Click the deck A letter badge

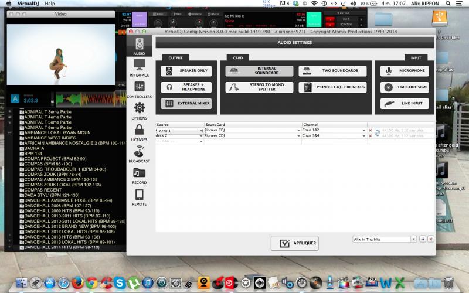[x=15, y=98]
